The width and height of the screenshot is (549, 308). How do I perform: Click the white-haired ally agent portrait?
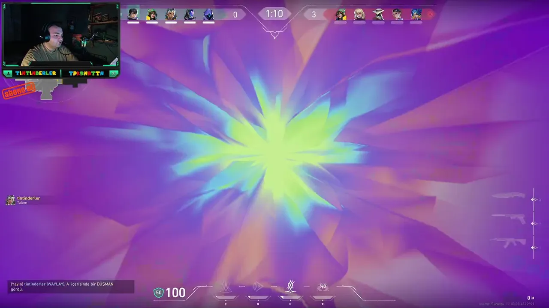tap(171, 14)
